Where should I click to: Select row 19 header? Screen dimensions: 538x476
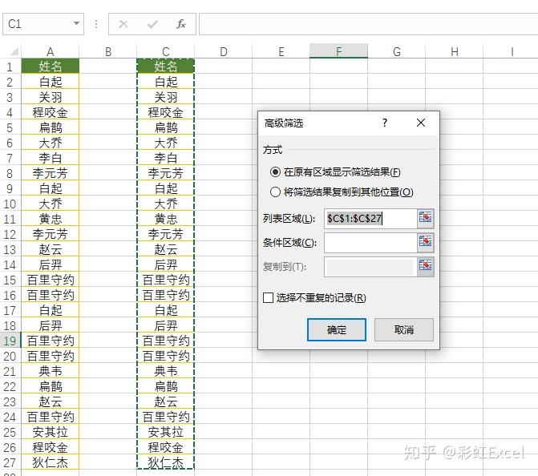[10, 341]
